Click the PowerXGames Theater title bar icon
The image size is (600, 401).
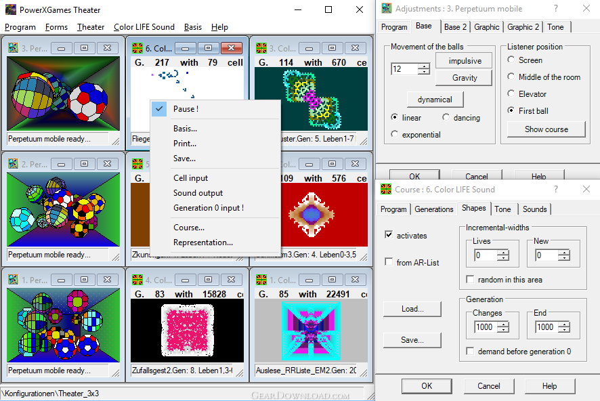pos(11,9)
